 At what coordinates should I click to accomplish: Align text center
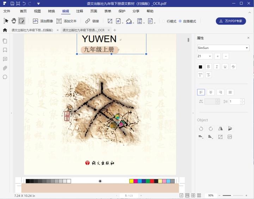click(x=211, y=92)
